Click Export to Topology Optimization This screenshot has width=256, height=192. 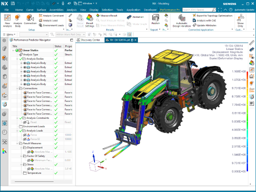(212, 16)
